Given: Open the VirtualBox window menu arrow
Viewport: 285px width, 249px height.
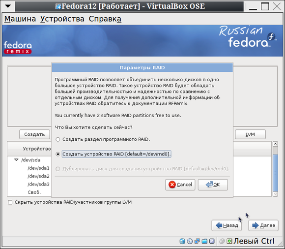Looking at the screenshot, I should 8,6.
